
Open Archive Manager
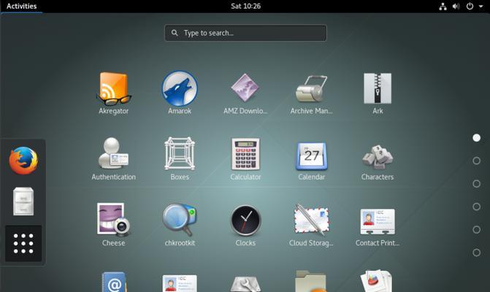(x=312, y=88)
